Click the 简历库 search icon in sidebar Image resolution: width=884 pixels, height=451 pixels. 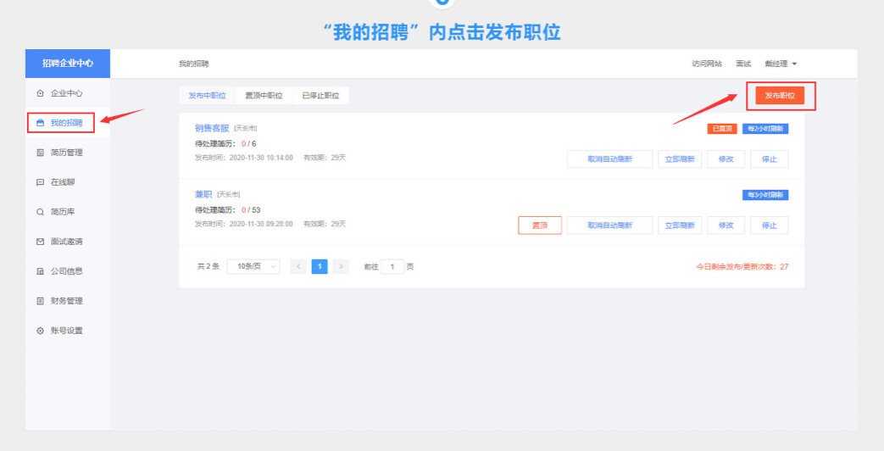click(x=40, y=212)
